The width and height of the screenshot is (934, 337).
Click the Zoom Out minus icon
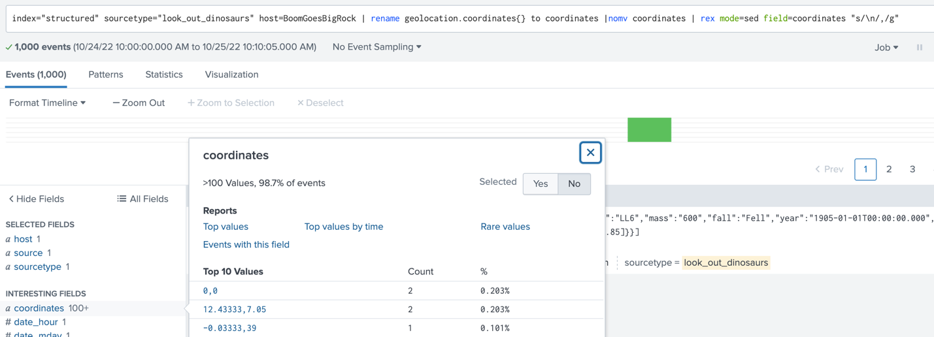(116, 103)
